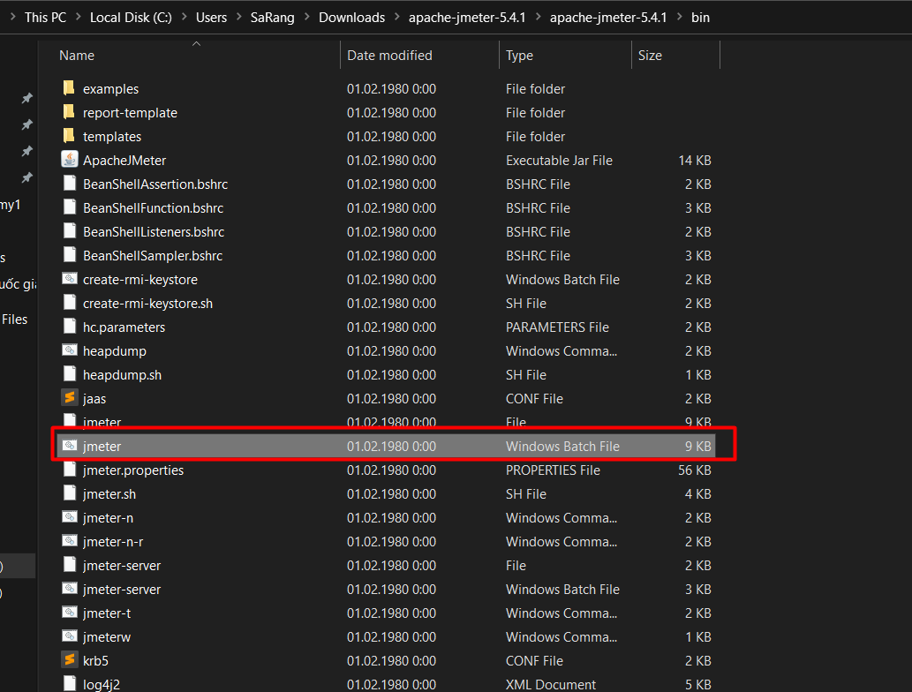Go to This PC in the address bar

tap(45, 18)
